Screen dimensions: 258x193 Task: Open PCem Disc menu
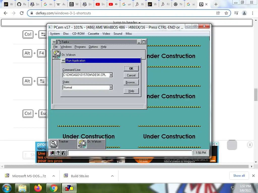(66, 34)
